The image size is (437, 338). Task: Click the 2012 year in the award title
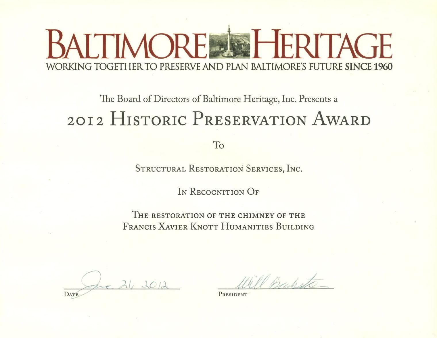pos(85,121)
